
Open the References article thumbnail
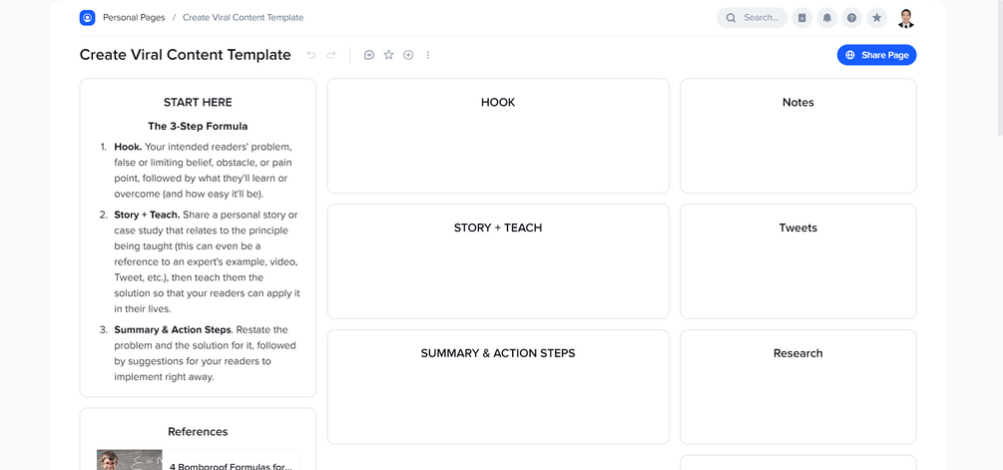pos(130,460)
